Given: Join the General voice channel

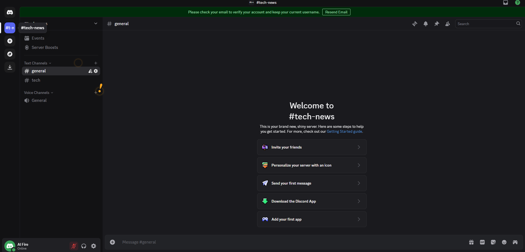Looking at the screenshot, I should pyautogui.click(x=61, y=100).
